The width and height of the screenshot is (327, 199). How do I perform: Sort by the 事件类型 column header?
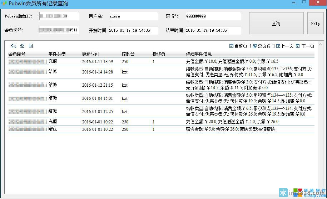click(57, 54)
